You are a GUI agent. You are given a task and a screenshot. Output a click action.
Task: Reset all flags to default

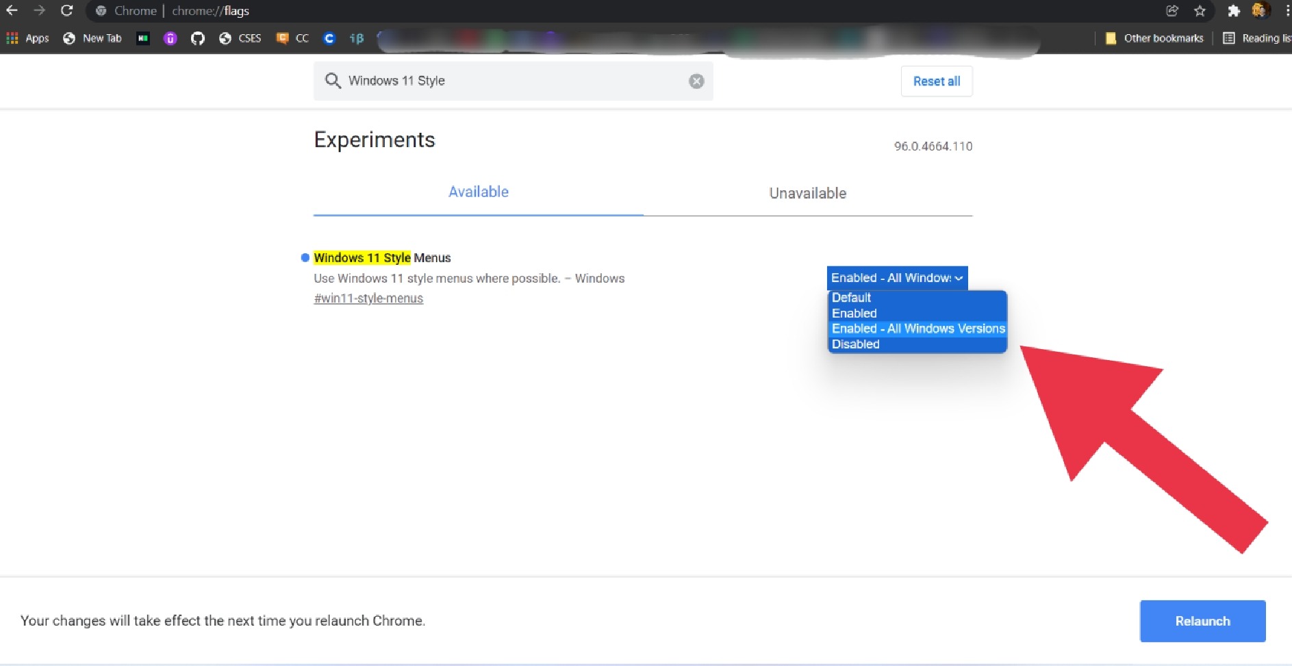937,81
